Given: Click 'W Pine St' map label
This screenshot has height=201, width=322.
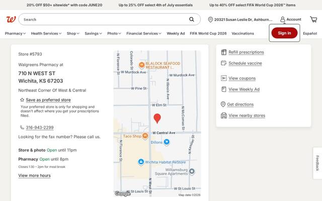Looking at the screenshot, I should coord(139,88).
